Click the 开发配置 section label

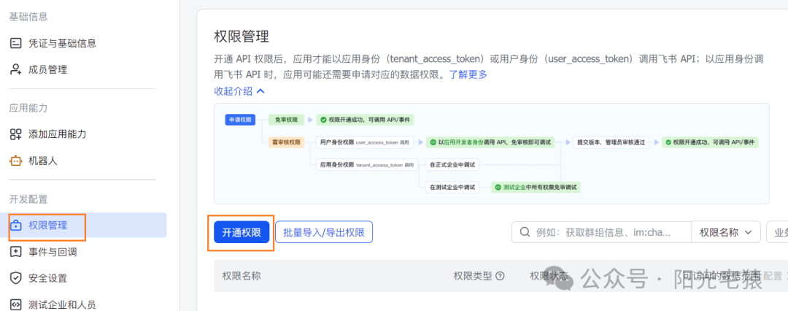pos(28,199)
